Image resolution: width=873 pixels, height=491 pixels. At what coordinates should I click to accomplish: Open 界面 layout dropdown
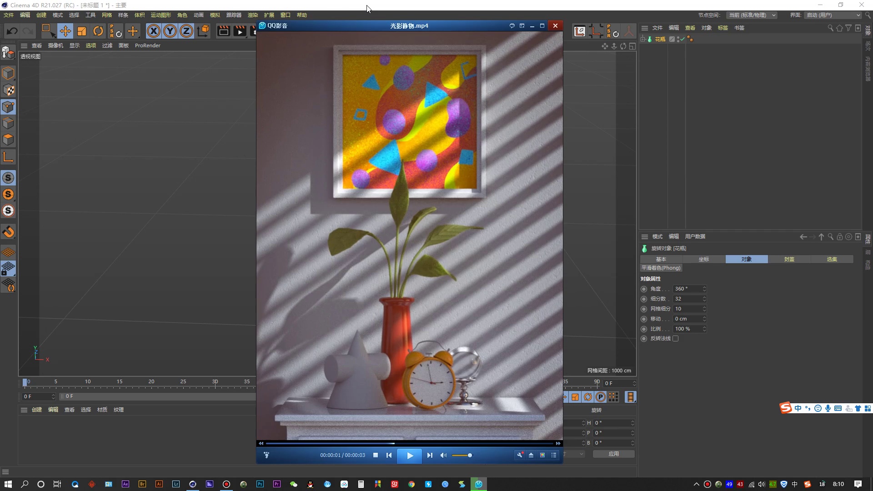[x=833, y=15]
